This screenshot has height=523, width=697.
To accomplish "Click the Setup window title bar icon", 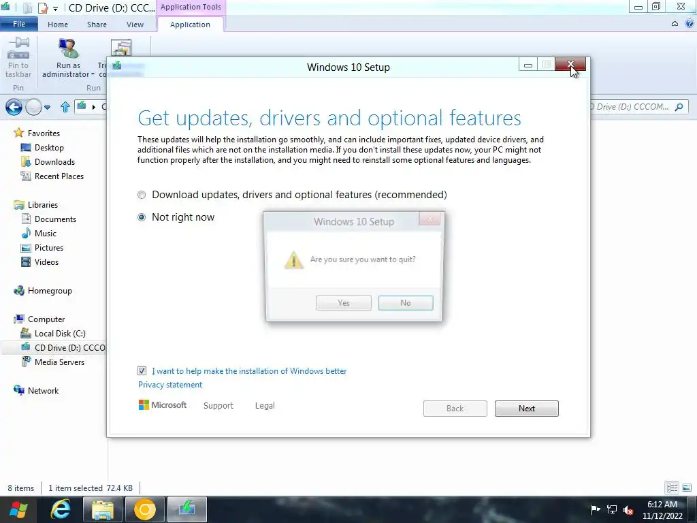I will 117,66.
